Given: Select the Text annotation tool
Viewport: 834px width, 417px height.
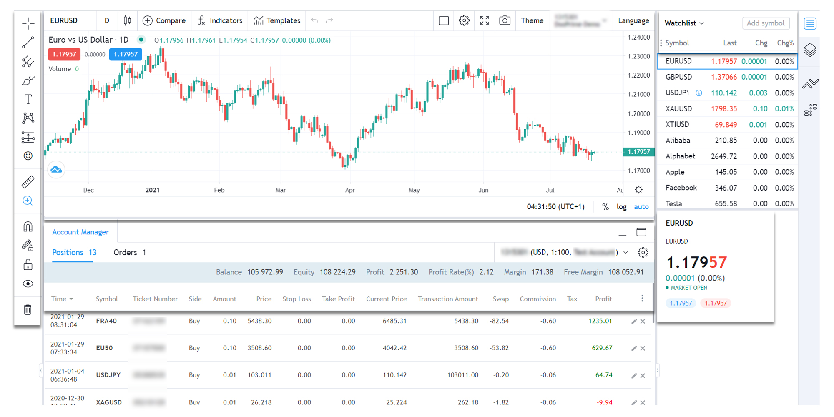Looking at the screenshot, I should (x=28, y=99).
